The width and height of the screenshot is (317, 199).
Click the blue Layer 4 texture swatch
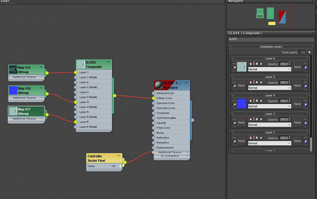tap(242, 104)
